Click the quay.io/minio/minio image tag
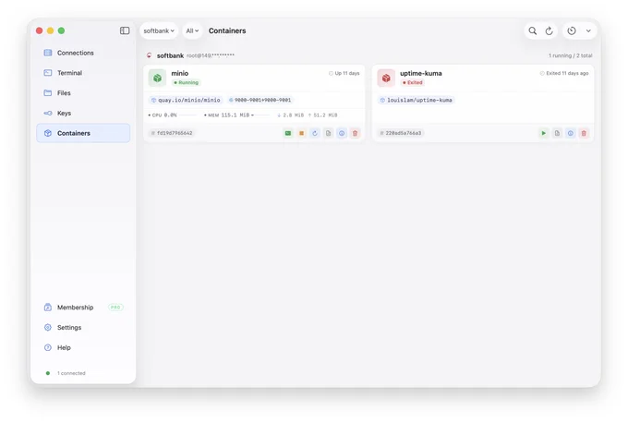Screen dimensions: 628x423 click(186, 100)
